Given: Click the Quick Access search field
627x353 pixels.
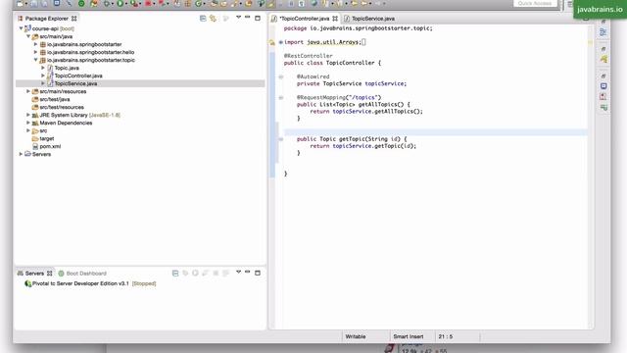Looking at the screenshot, I should coord(535,3).
